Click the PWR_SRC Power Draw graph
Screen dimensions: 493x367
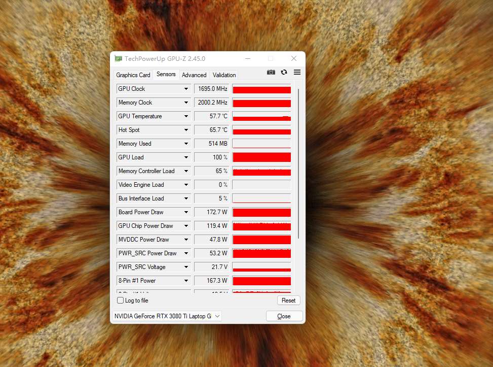pos(261,253)
